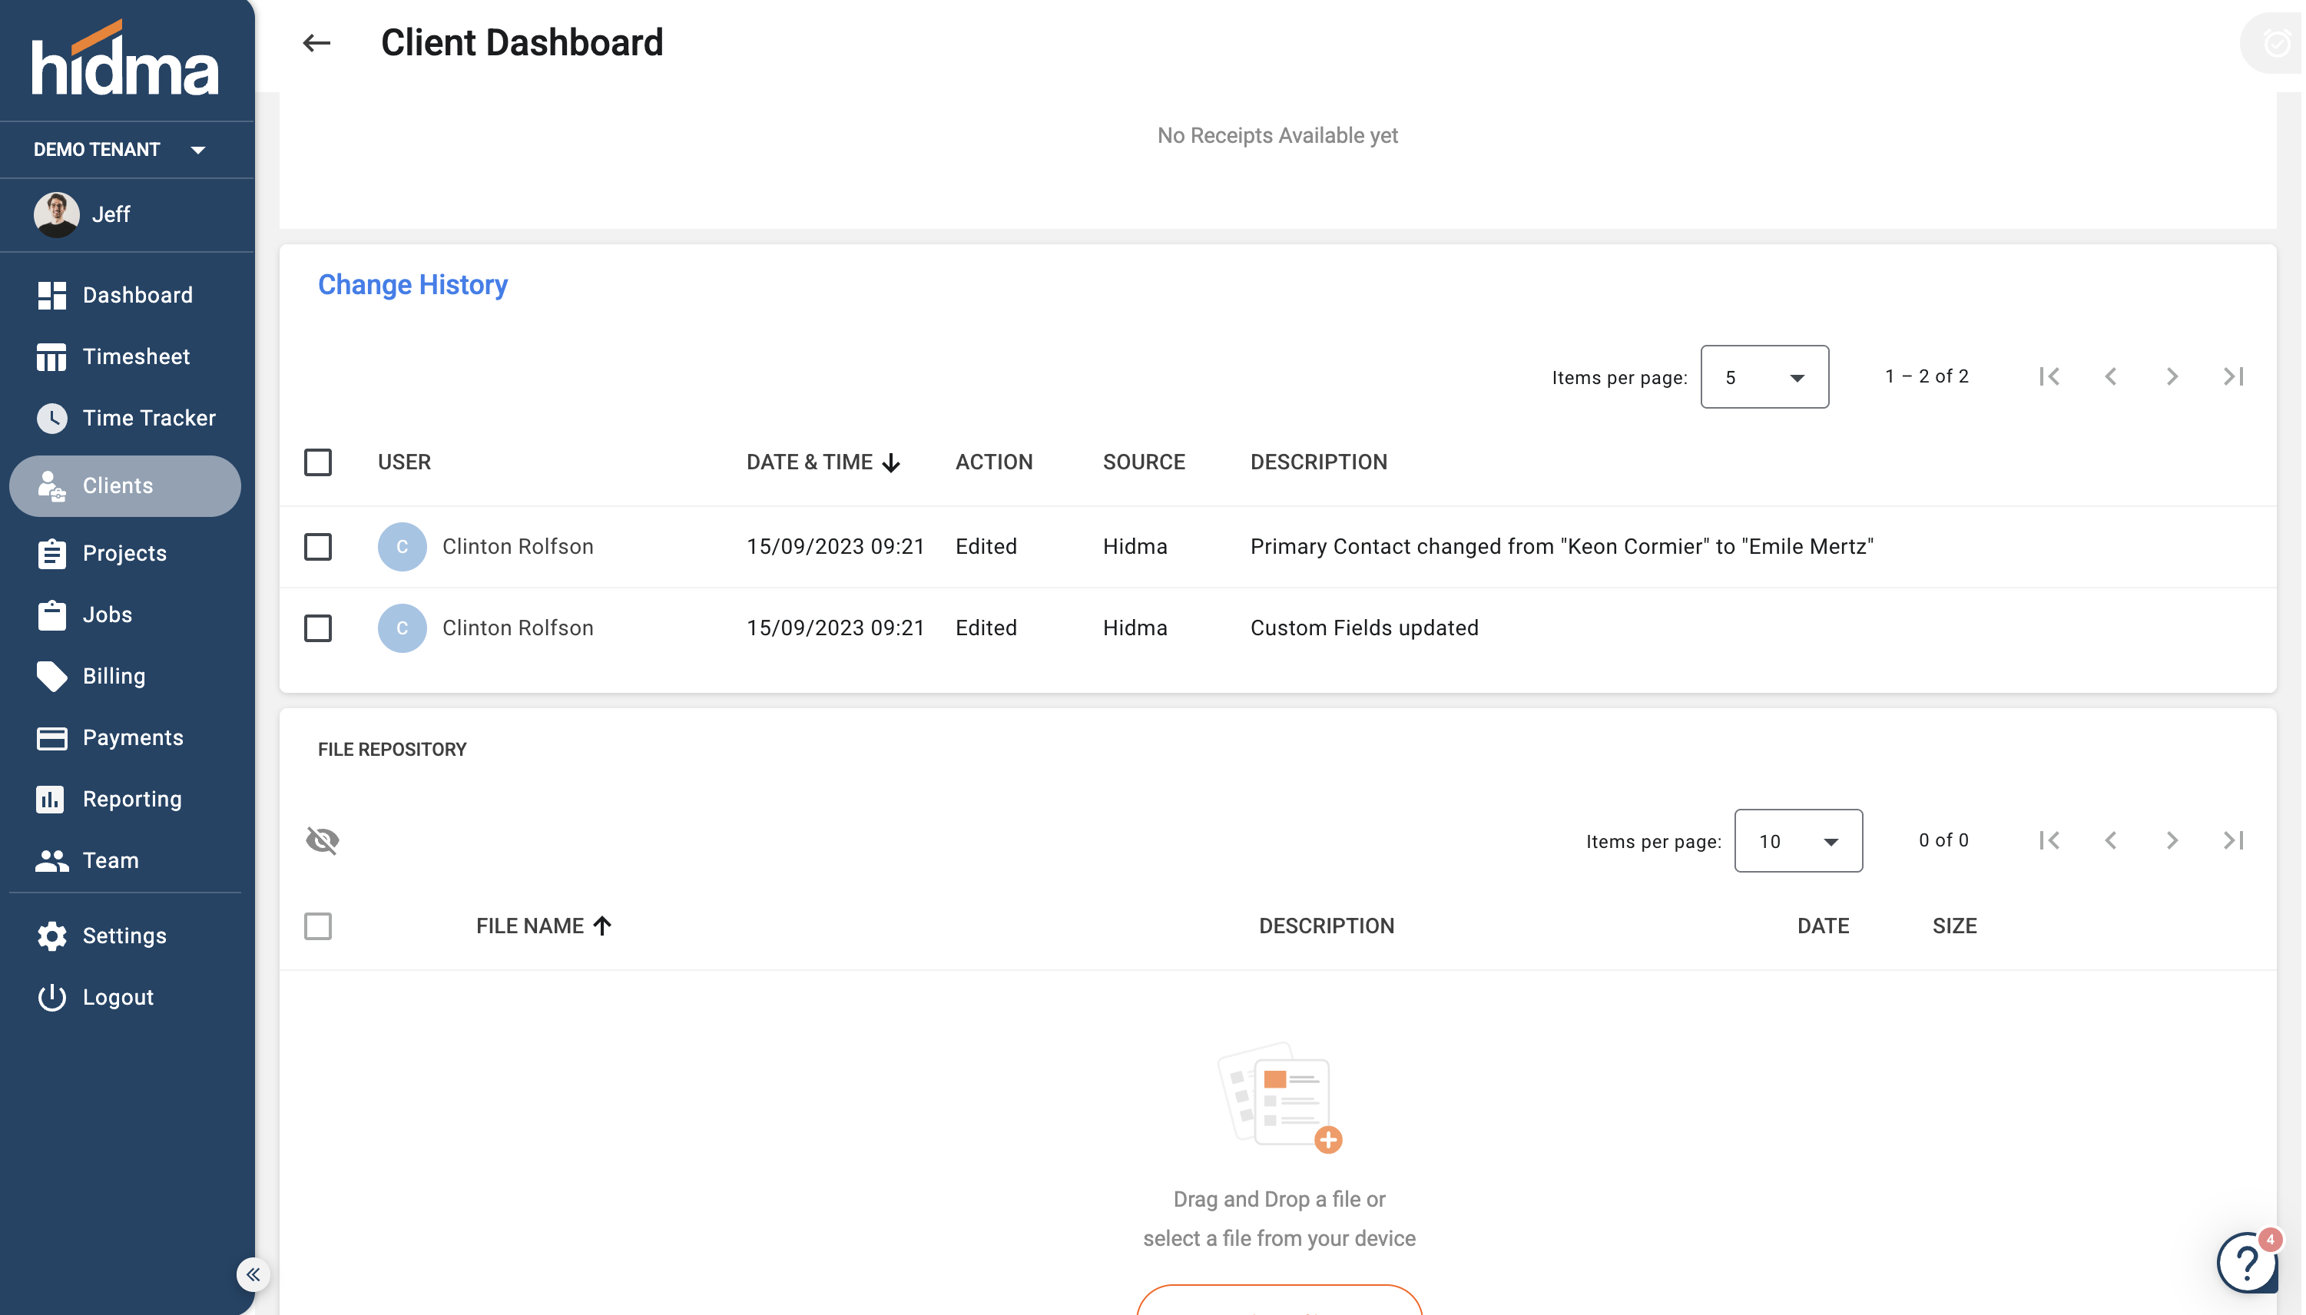Click the add-file illustration in drop area
The width and height of the screenshot is (2306, 1315).
1280,1098
